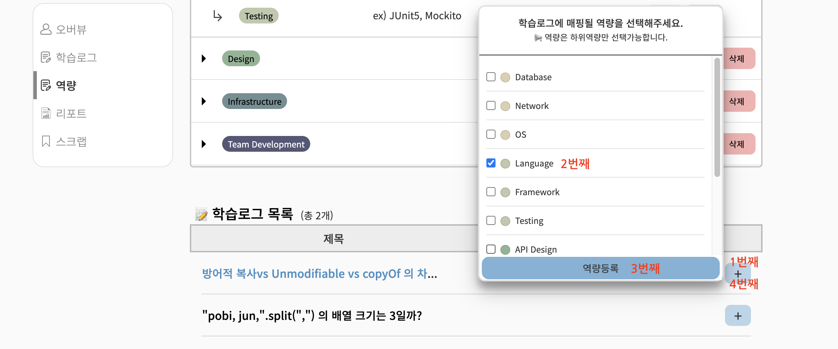The width and height of the screenshot is (838, 349).
Task: Open the 스크랩 menu entry
Action: point(71,141)
